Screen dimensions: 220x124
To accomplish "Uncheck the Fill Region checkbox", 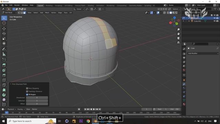I will (x=27, y=94).
